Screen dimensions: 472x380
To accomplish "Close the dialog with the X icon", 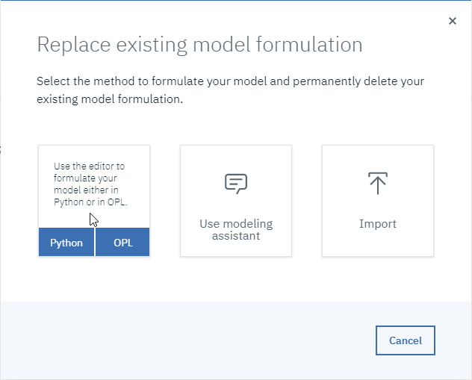I will coord(453,21).
